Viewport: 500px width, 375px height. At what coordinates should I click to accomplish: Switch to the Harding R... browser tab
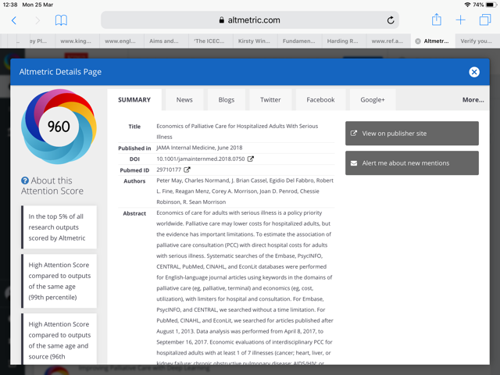(344, 41)
